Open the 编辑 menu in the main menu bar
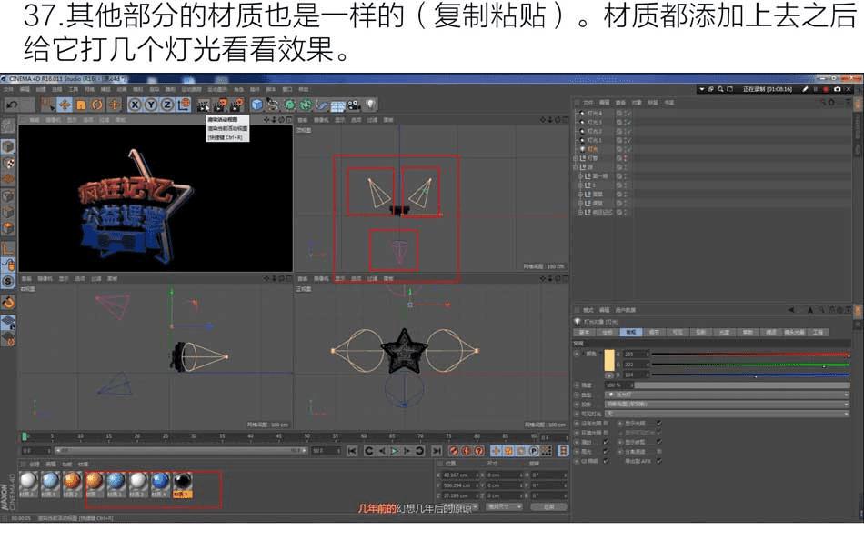 pos(25,89)
